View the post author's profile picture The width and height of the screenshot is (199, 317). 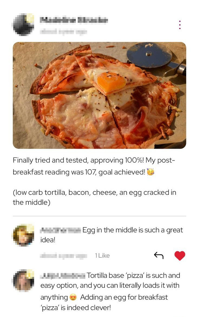[x=24, y=24]
